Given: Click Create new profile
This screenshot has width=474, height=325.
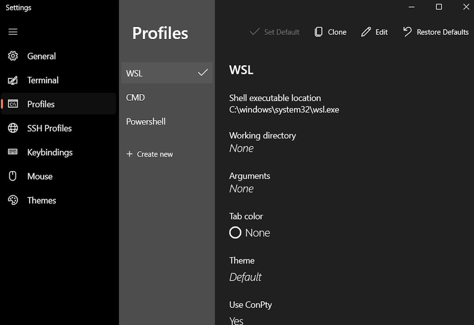Looking at the screenshot, I should click(150, 154).
